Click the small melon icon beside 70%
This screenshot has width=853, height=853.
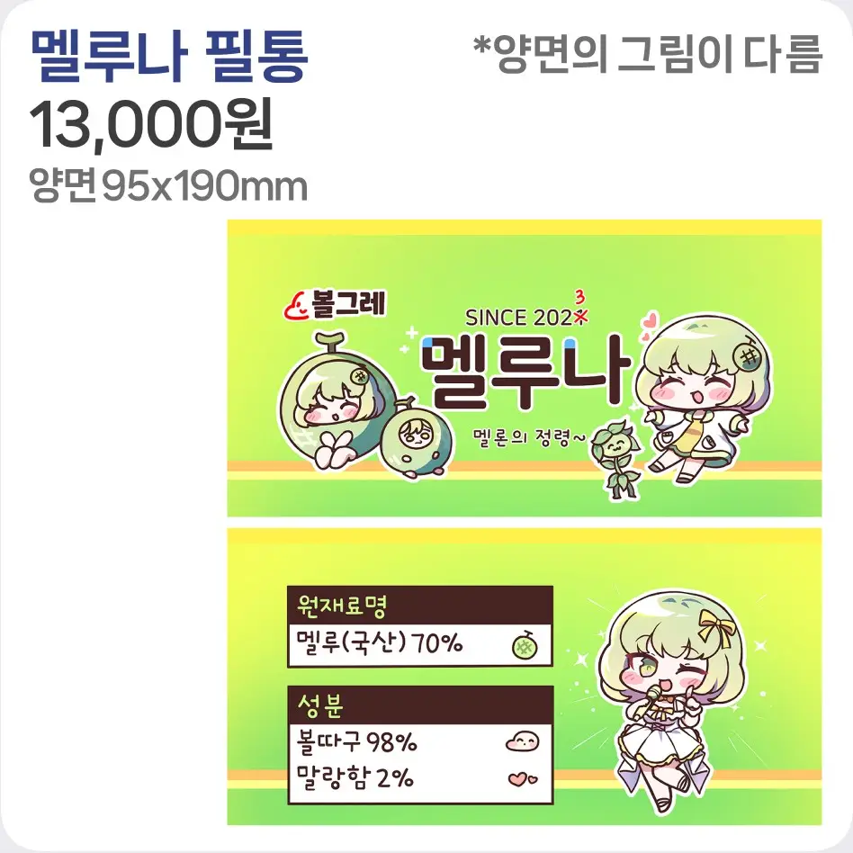tap(525, 646)
